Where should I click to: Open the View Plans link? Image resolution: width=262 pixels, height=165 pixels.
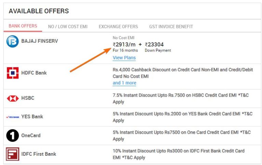[x=124, y=58]
